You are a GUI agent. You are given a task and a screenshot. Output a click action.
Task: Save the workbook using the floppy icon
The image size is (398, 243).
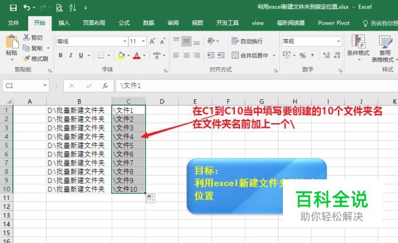click(x=13, y=8)
